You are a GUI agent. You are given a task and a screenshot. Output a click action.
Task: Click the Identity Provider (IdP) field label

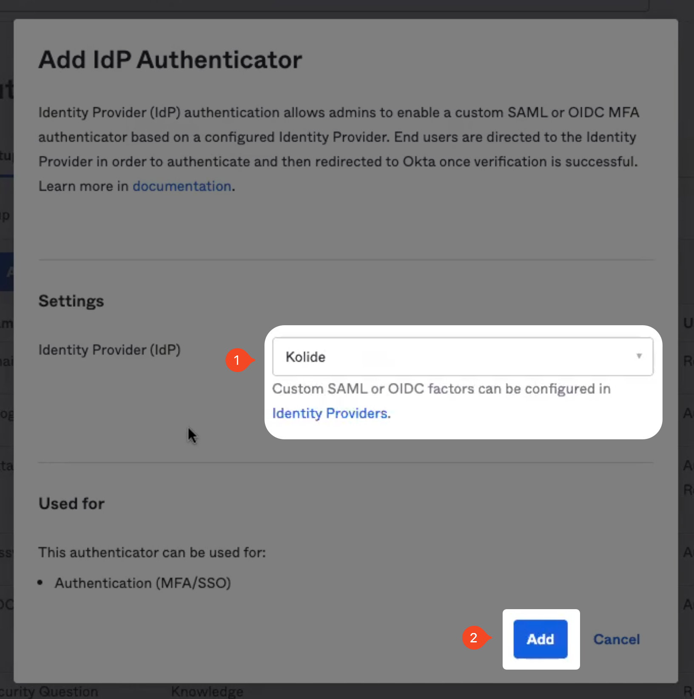pos(109,350)
